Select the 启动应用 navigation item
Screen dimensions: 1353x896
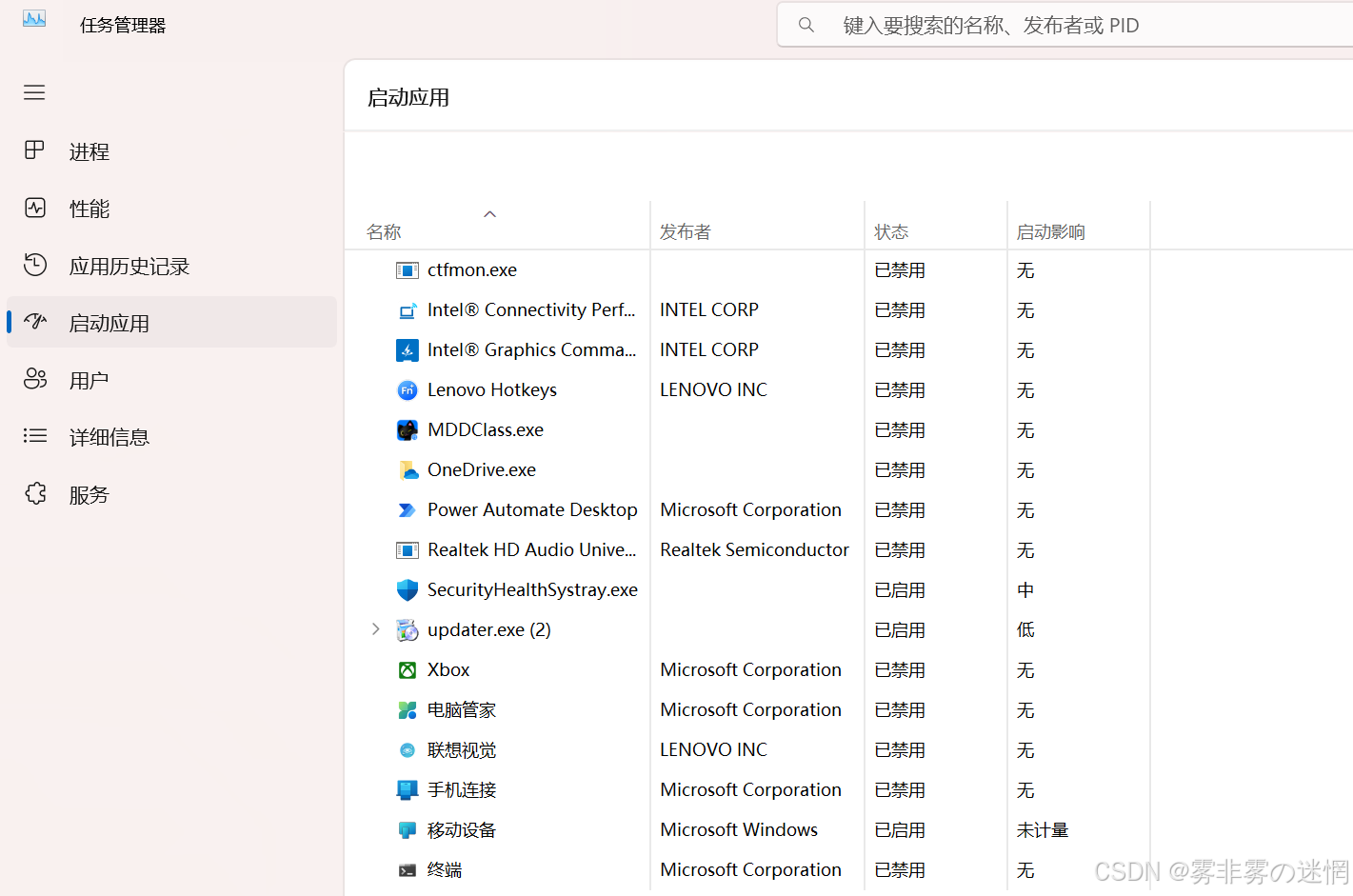coord(171,323)
